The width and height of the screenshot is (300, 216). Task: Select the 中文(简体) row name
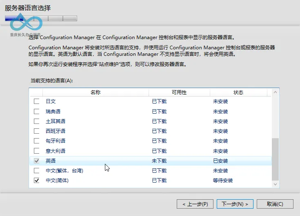pos(57,181)
